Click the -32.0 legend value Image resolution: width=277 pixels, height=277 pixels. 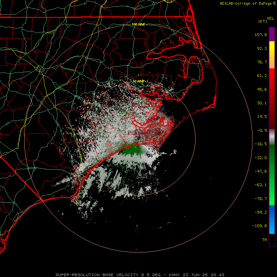click(x=261, y=158)
